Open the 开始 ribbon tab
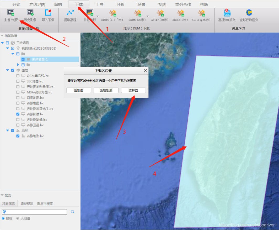The image size is (279, 230). coord(16,4)
